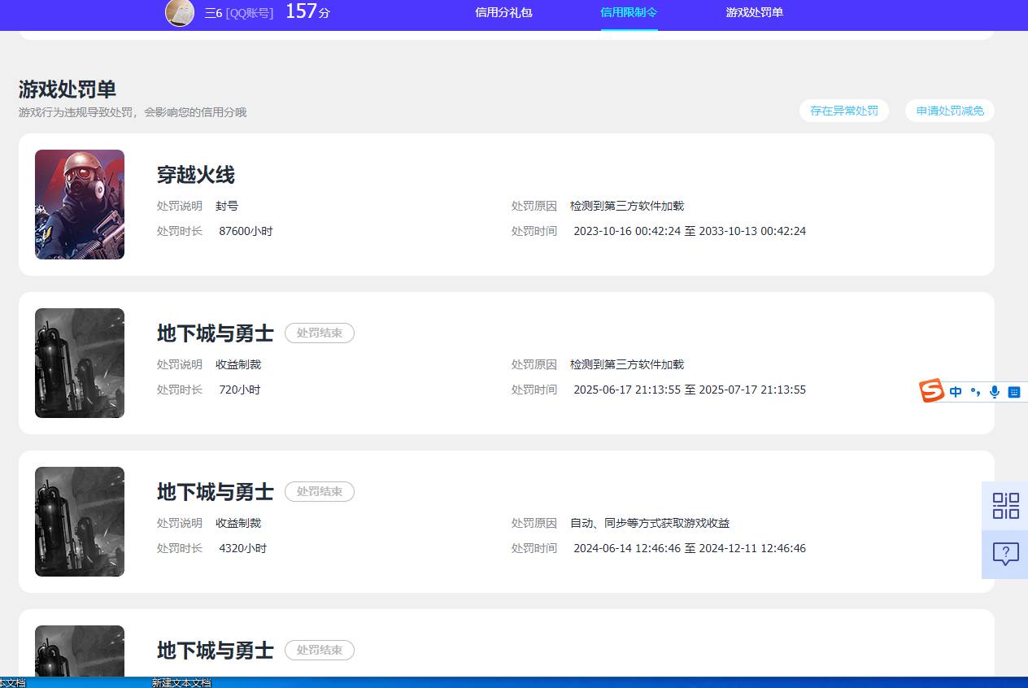Click the 处罚结束 badge on the second card
The image size is (1028, 688).
pyautogui.click(x=319, y=333)
